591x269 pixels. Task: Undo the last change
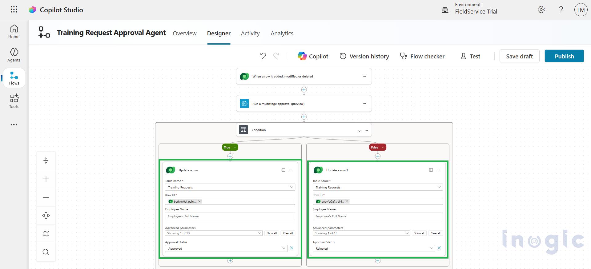pos(263,56)
